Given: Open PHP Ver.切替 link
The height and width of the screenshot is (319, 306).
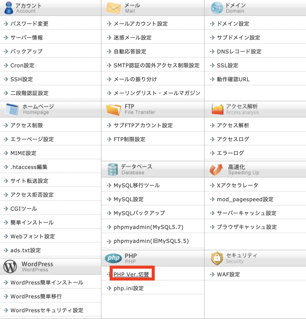Looking at the screenshot, I should 131,274.
